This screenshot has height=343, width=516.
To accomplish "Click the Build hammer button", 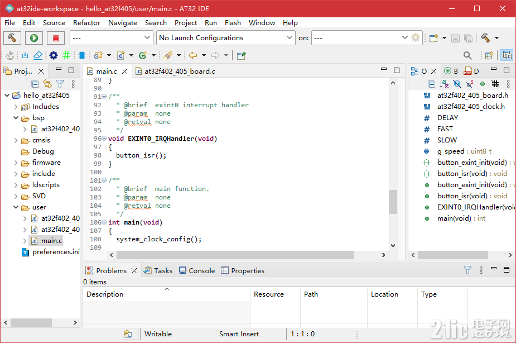I will [12, 38].
